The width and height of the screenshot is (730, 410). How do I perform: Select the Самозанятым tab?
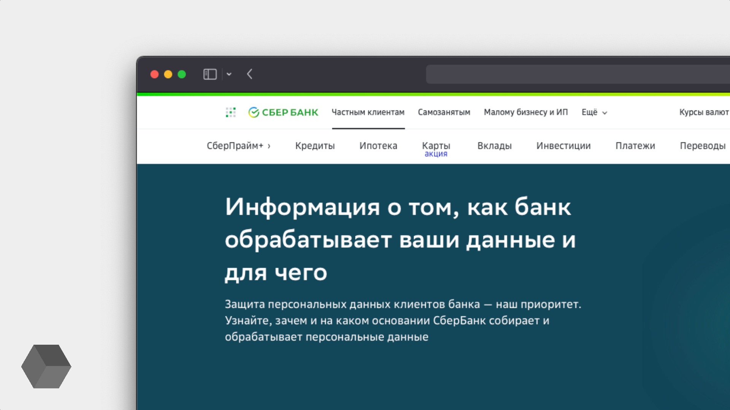tap(444, 112)
